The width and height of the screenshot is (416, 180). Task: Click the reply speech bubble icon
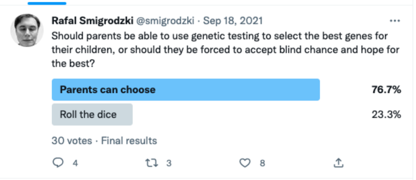(x=58, y=163)
